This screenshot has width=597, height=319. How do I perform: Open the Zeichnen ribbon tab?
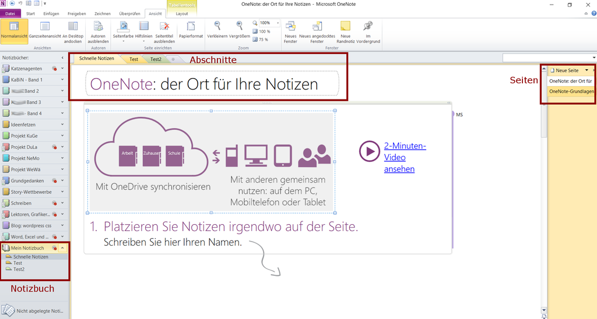click(103, 14)
